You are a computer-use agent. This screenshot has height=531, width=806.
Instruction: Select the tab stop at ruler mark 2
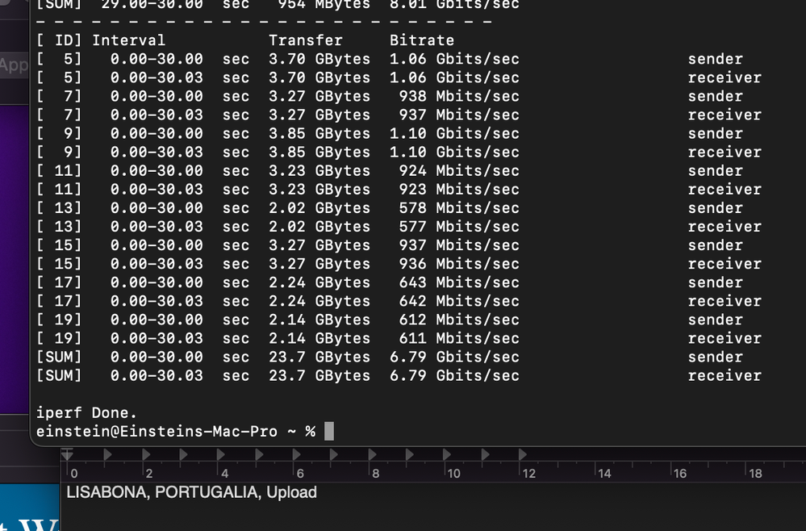(x=145, y=455)
